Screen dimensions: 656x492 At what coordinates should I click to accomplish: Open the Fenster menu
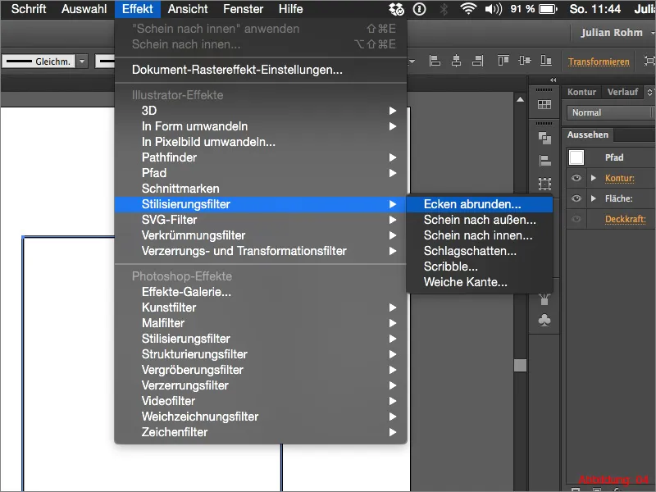coord(243,9)
